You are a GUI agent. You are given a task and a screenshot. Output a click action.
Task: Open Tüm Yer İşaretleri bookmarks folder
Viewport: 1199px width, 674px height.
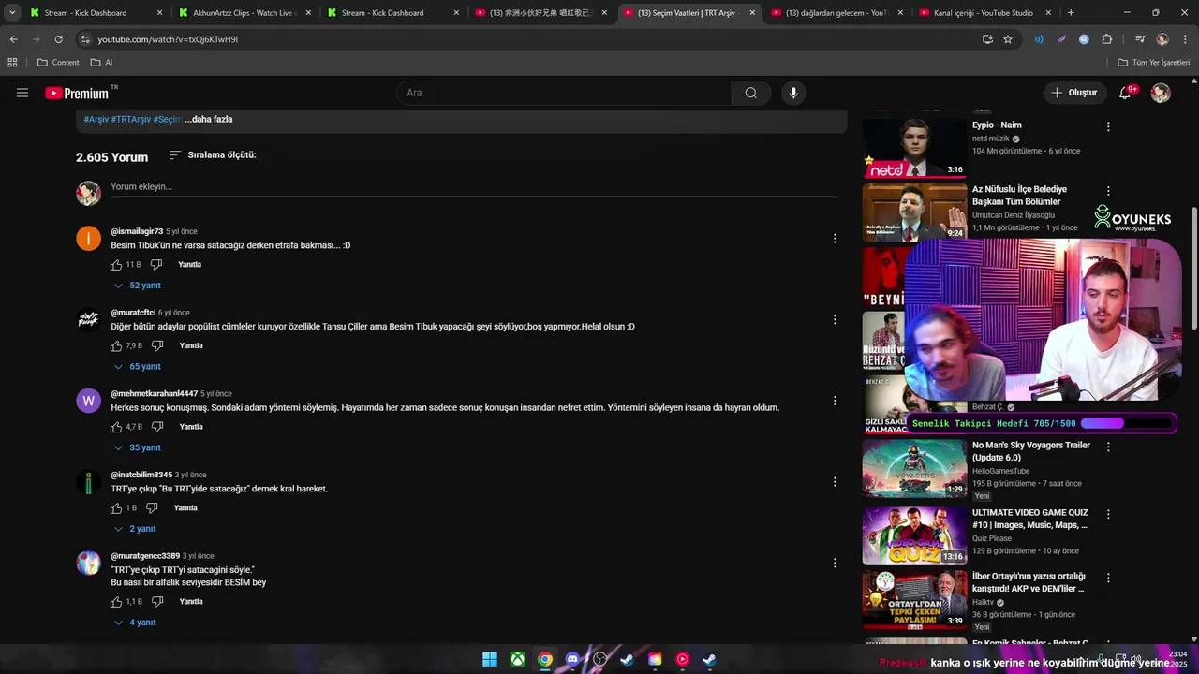click(1154, 63)
